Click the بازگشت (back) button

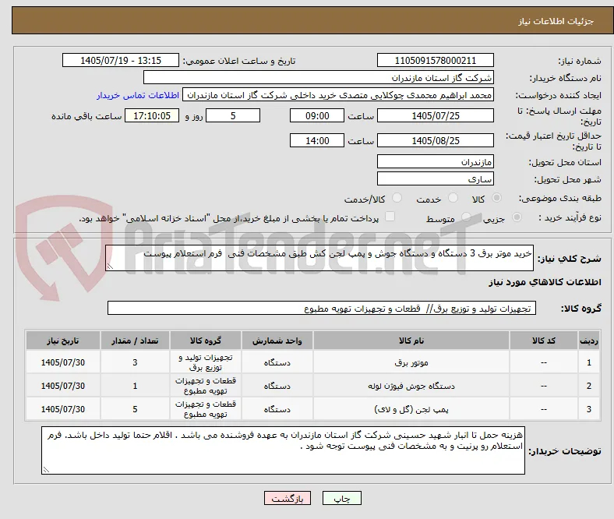pyautogui.click(x=288, y=498)
